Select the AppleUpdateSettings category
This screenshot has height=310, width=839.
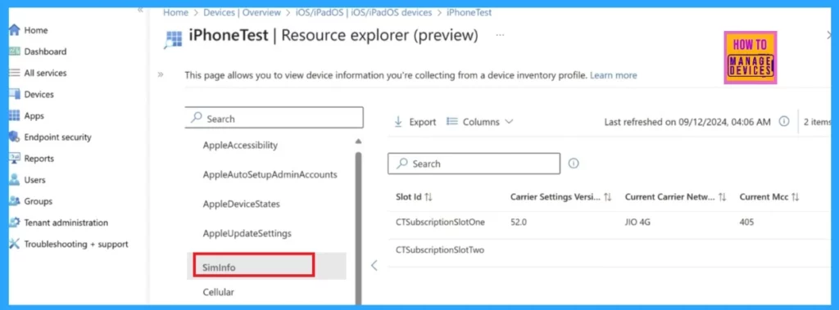point(247,234)
